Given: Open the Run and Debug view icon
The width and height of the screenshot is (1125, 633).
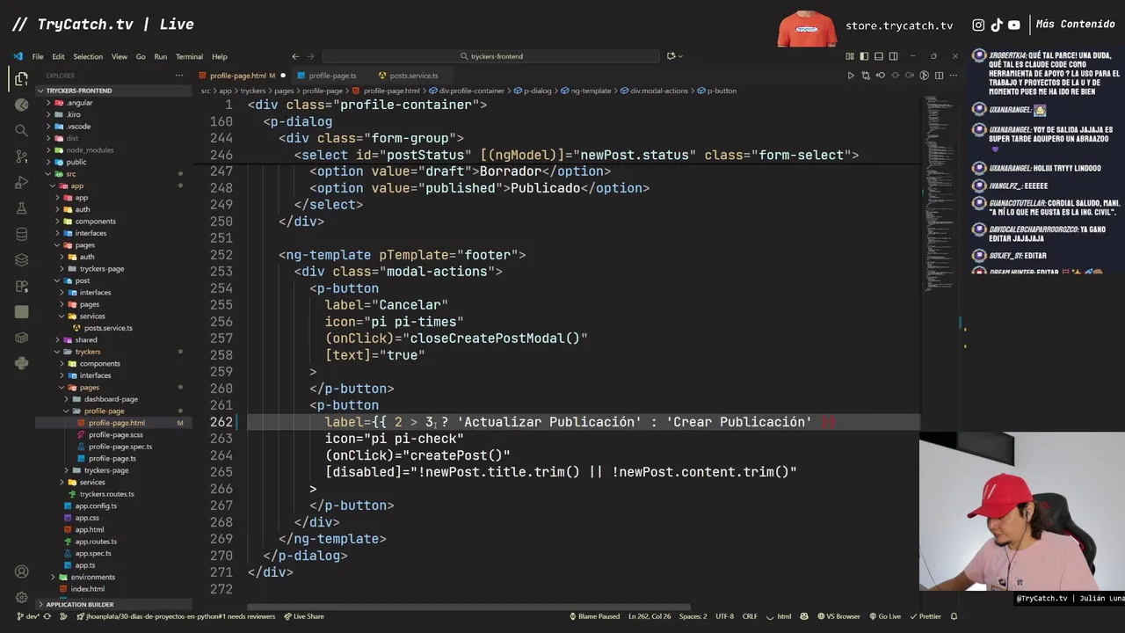Looking at the screenshot, I should (x=21, y=183).
